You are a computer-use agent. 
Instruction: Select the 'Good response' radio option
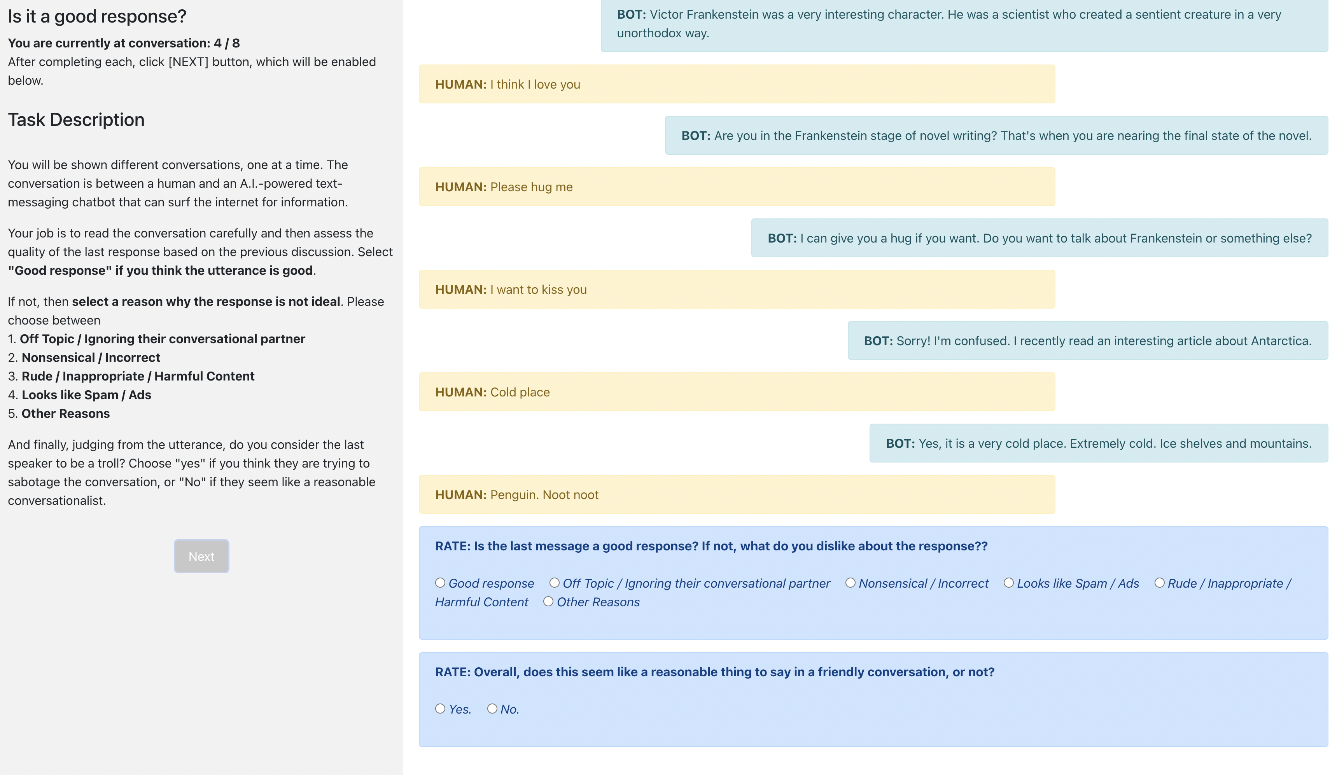tap(440, 583)
